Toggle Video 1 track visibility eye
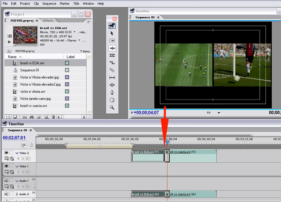This screenshot has width=281, height=202. tap(6, 166)
